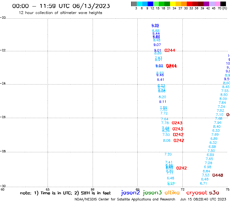Select the altika satellite legend label
This screenshot has height=202, width=230.
172,193
